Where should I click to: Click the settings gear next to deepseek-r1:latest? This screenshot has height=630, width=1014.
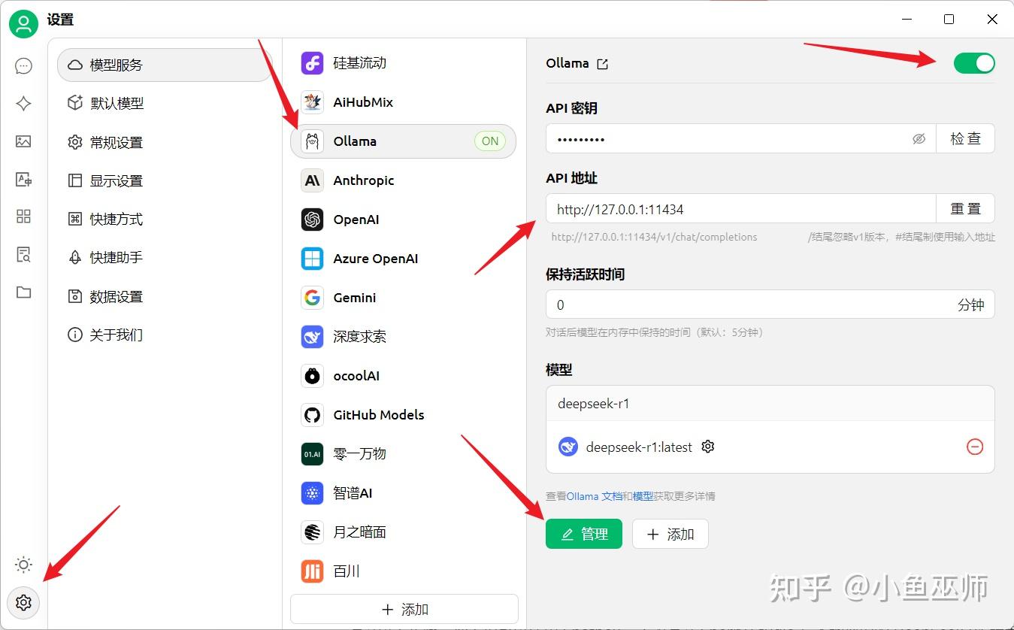point(707,447)
